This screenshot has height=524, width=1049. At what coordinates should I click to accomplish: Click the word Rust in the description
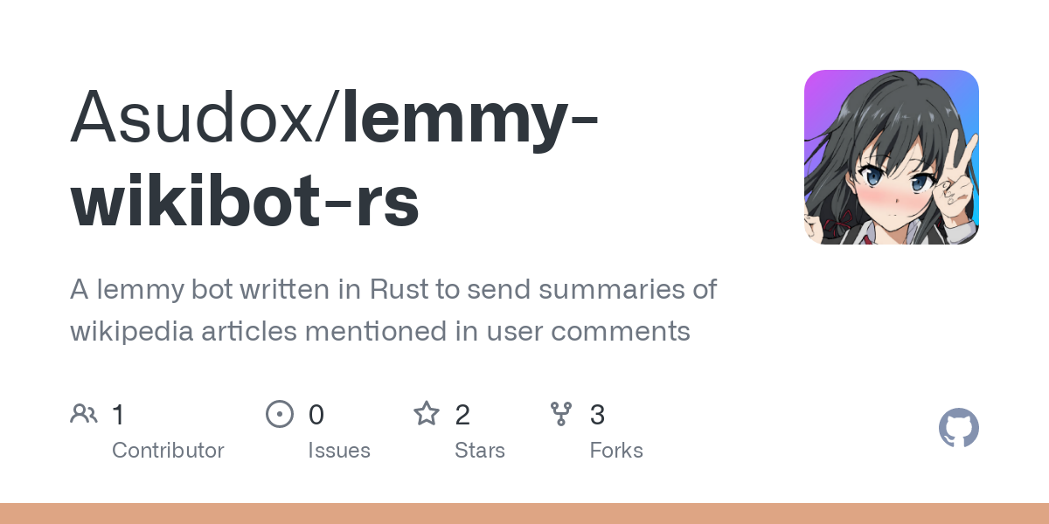[x=398, y=289]
